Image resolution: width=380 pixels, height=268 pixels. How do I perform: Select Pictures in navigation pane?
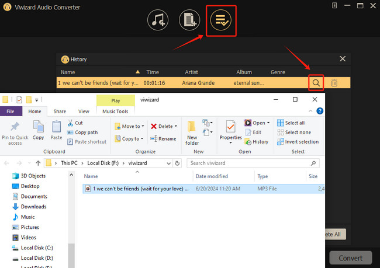(x=26, y=227)
